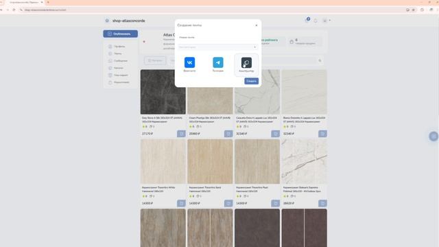The image size is (439, 247).
Task: Add Bianco Dolomite tile to cart
Action: pos(322,134)
